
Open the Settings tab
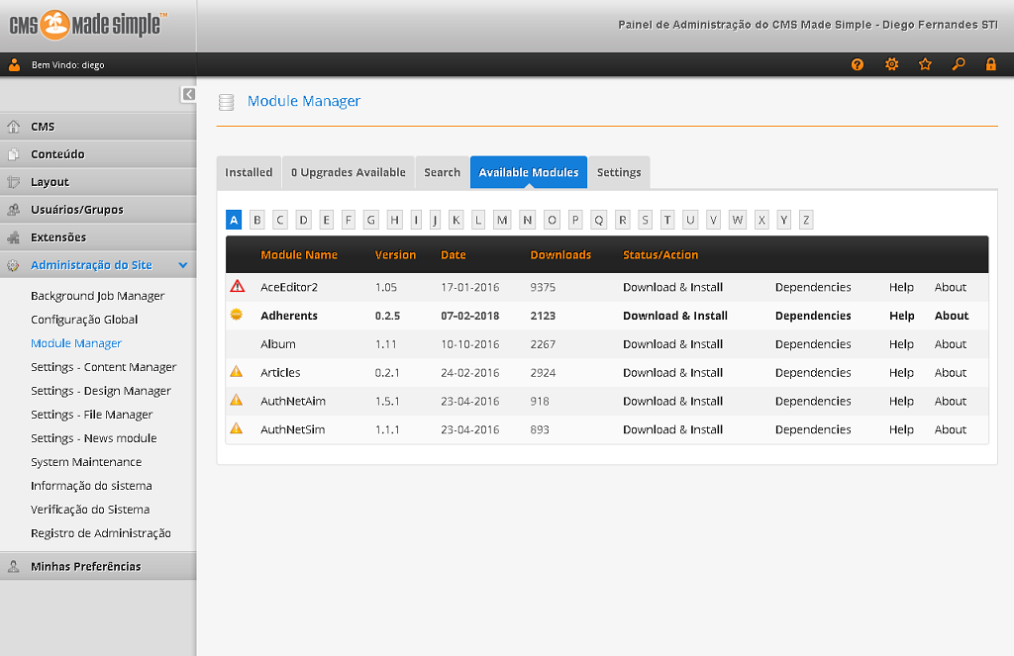pos(619,172)
